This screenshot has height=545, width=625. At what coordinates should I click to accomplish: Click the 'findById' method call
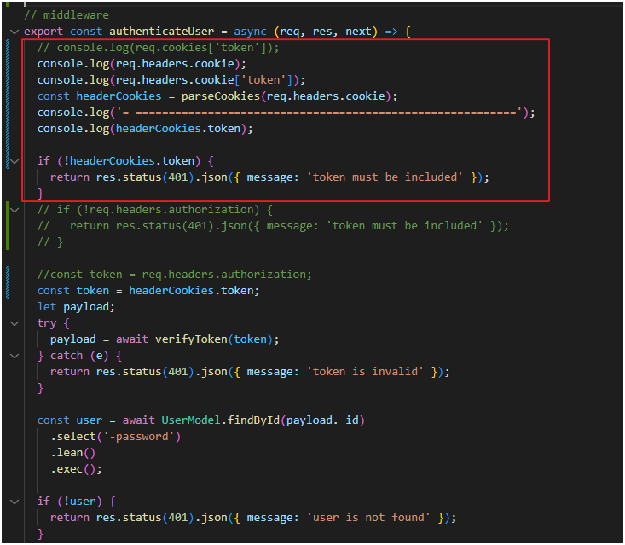(x=253, y=420)
